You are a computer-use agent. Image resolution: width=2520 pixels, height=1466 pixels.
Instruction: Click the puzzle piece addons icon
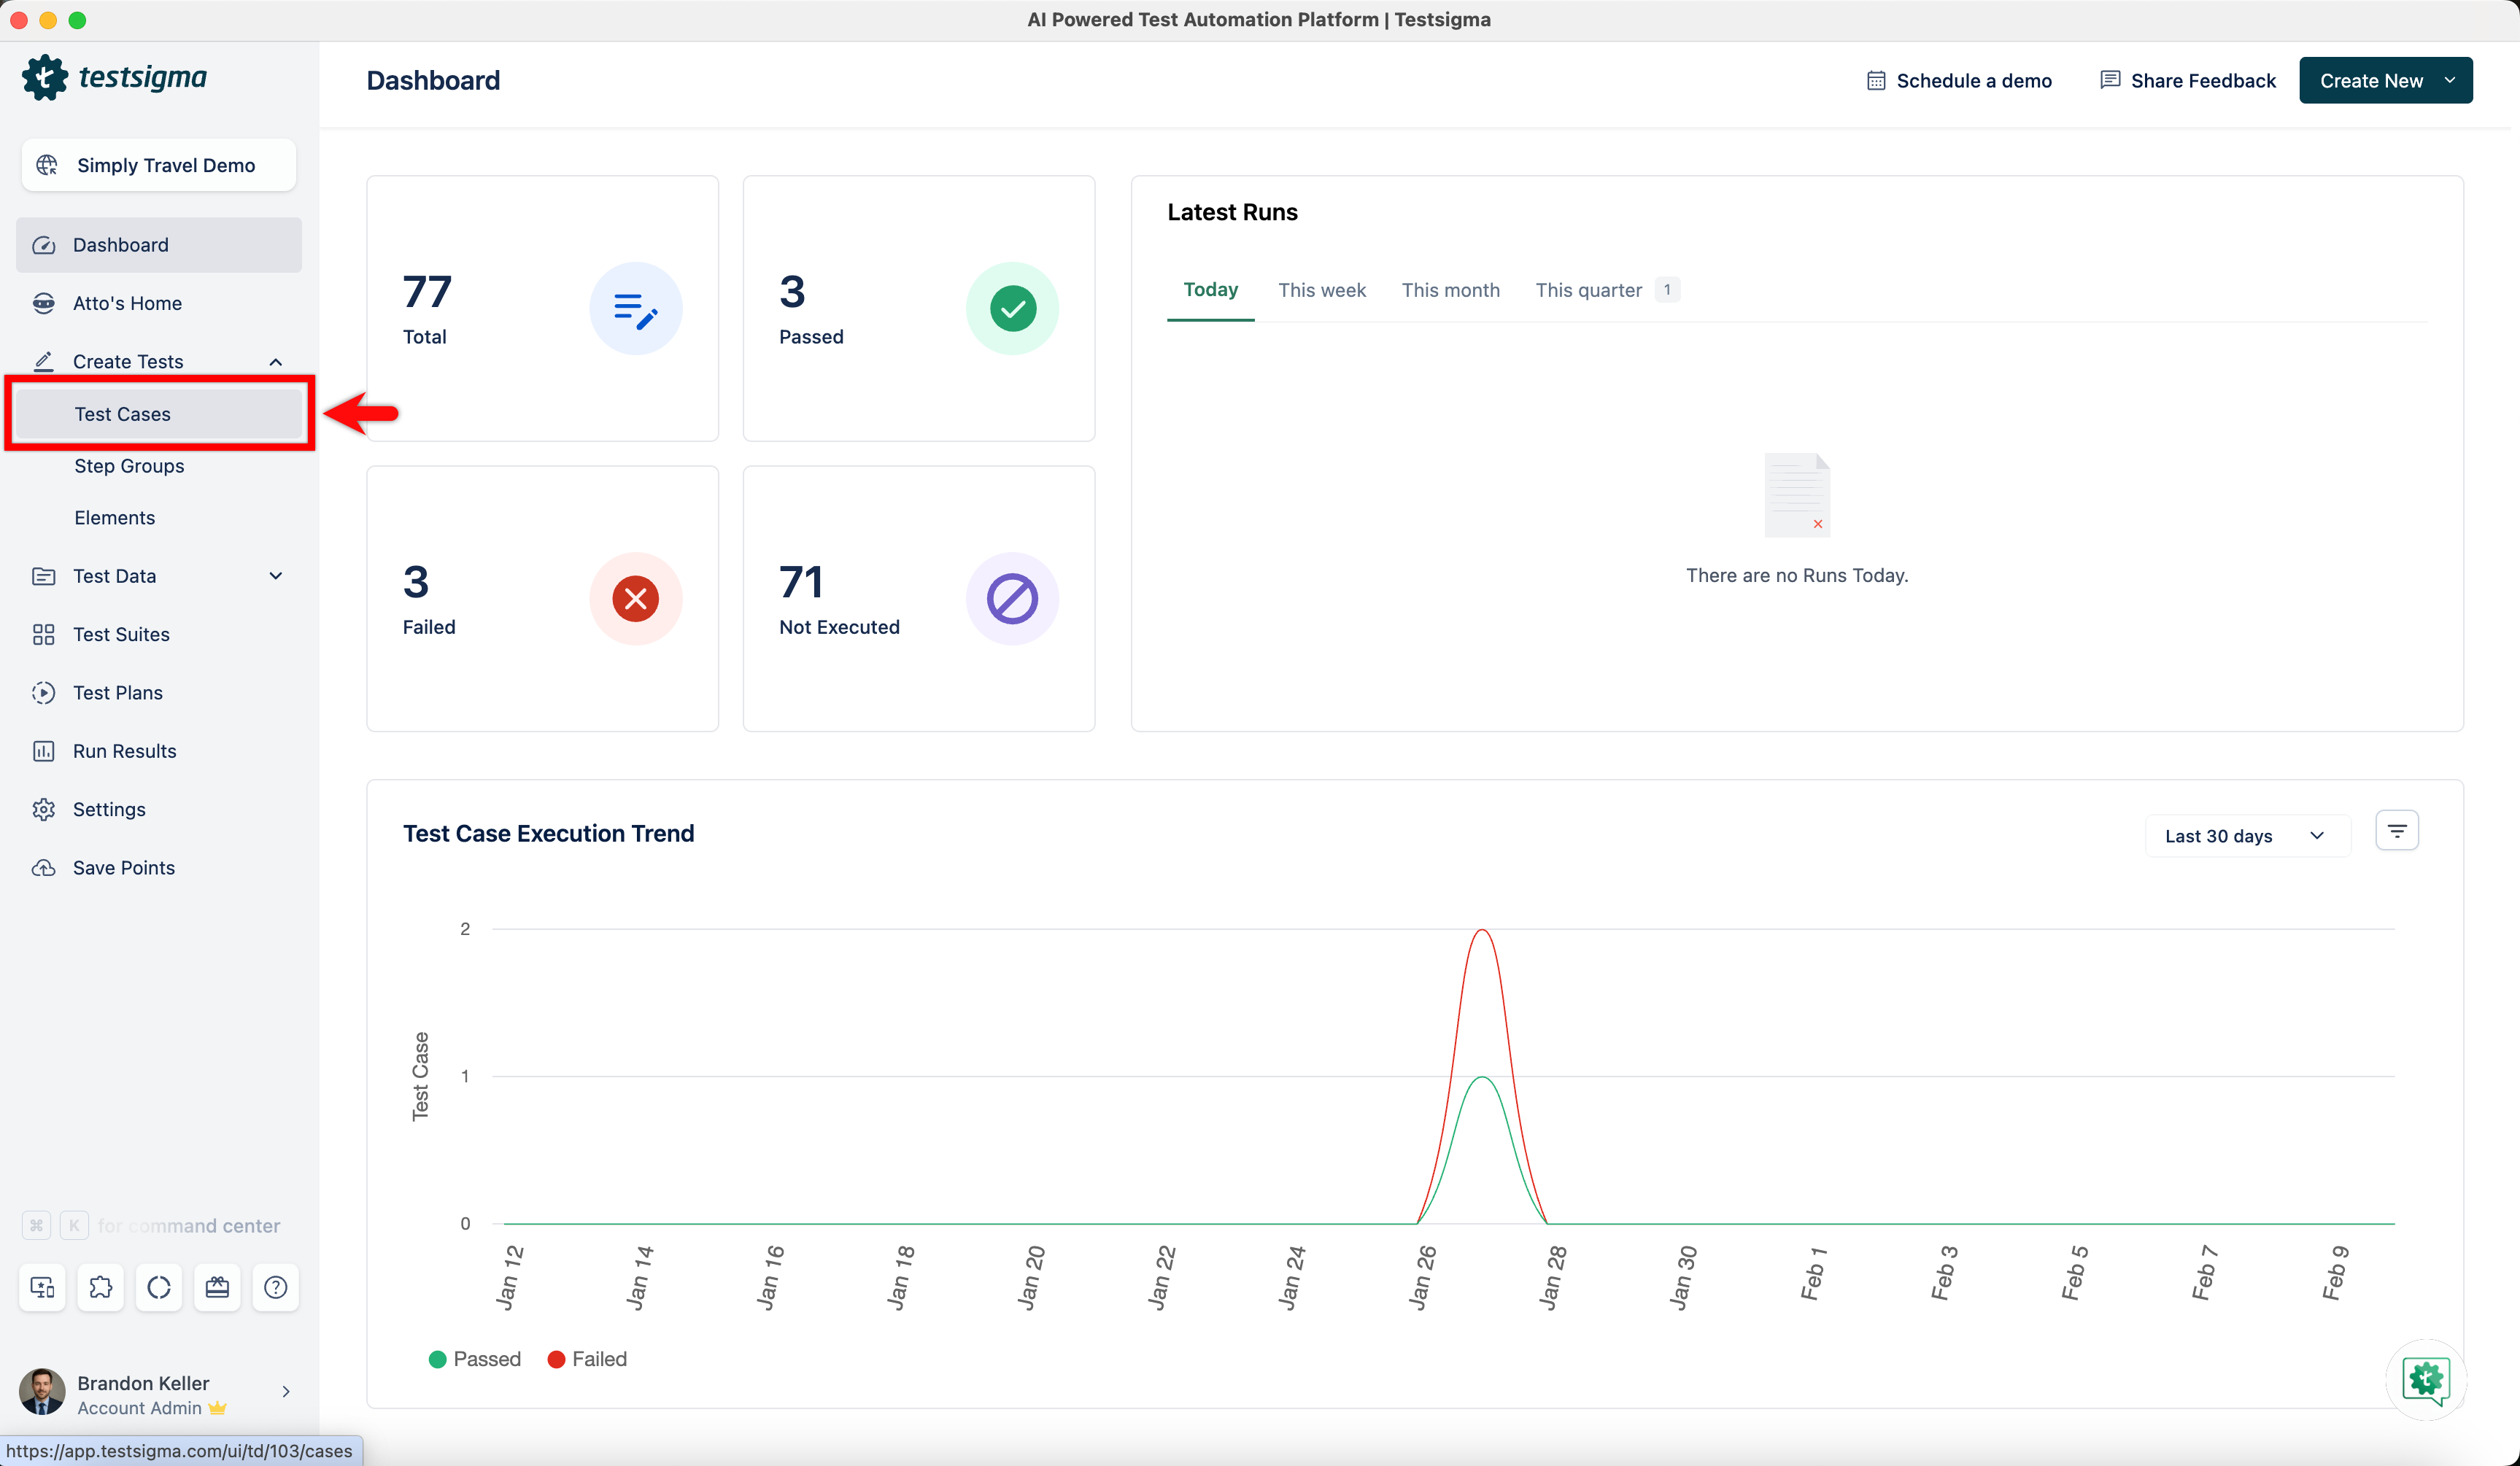tap(101, 1287)
